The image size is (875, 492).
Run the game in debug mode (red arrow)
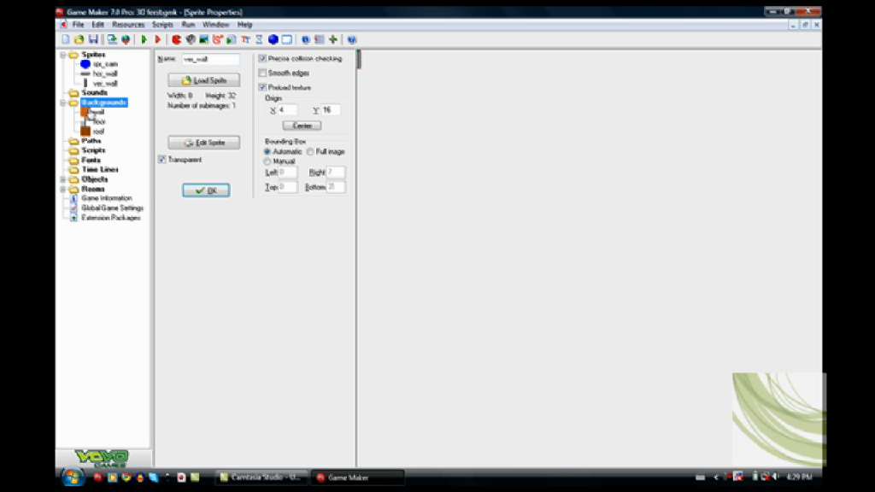157,39
